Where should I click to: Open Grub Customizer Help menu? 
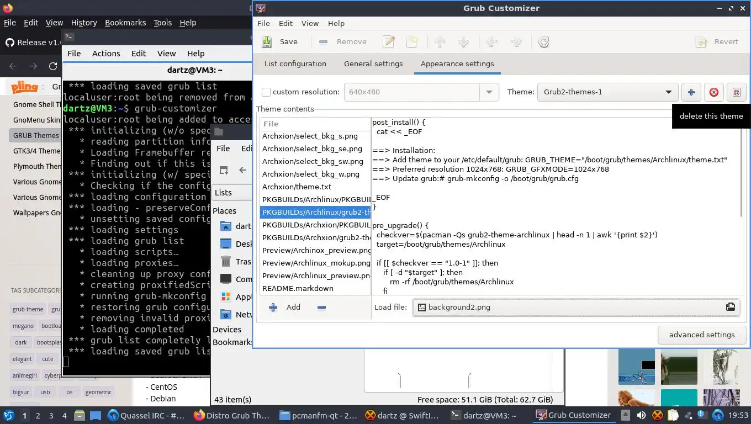click(x=336, y=23)
